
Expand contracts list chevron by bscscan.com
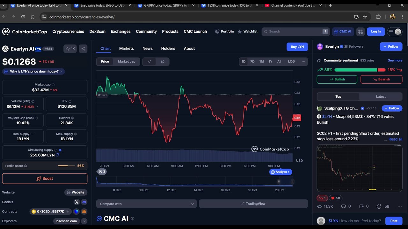(x=84, y=221)
